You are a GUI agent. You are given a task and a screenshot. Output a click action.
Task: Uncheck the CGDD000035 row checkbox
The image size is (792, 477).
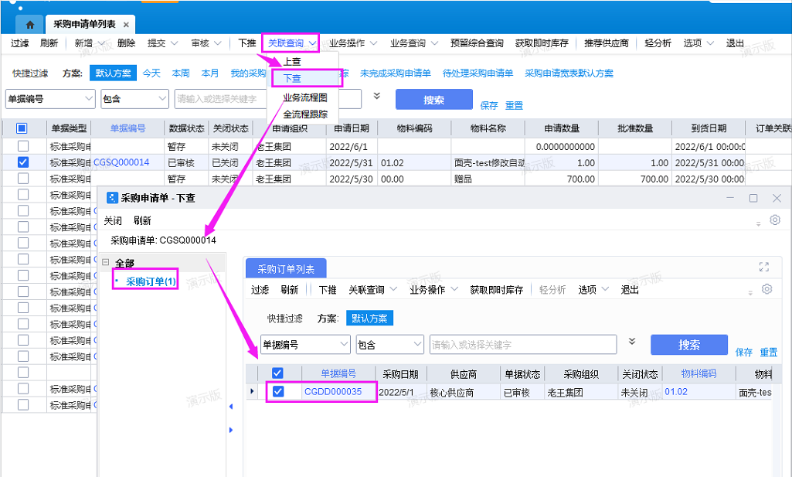click(278, 391)
